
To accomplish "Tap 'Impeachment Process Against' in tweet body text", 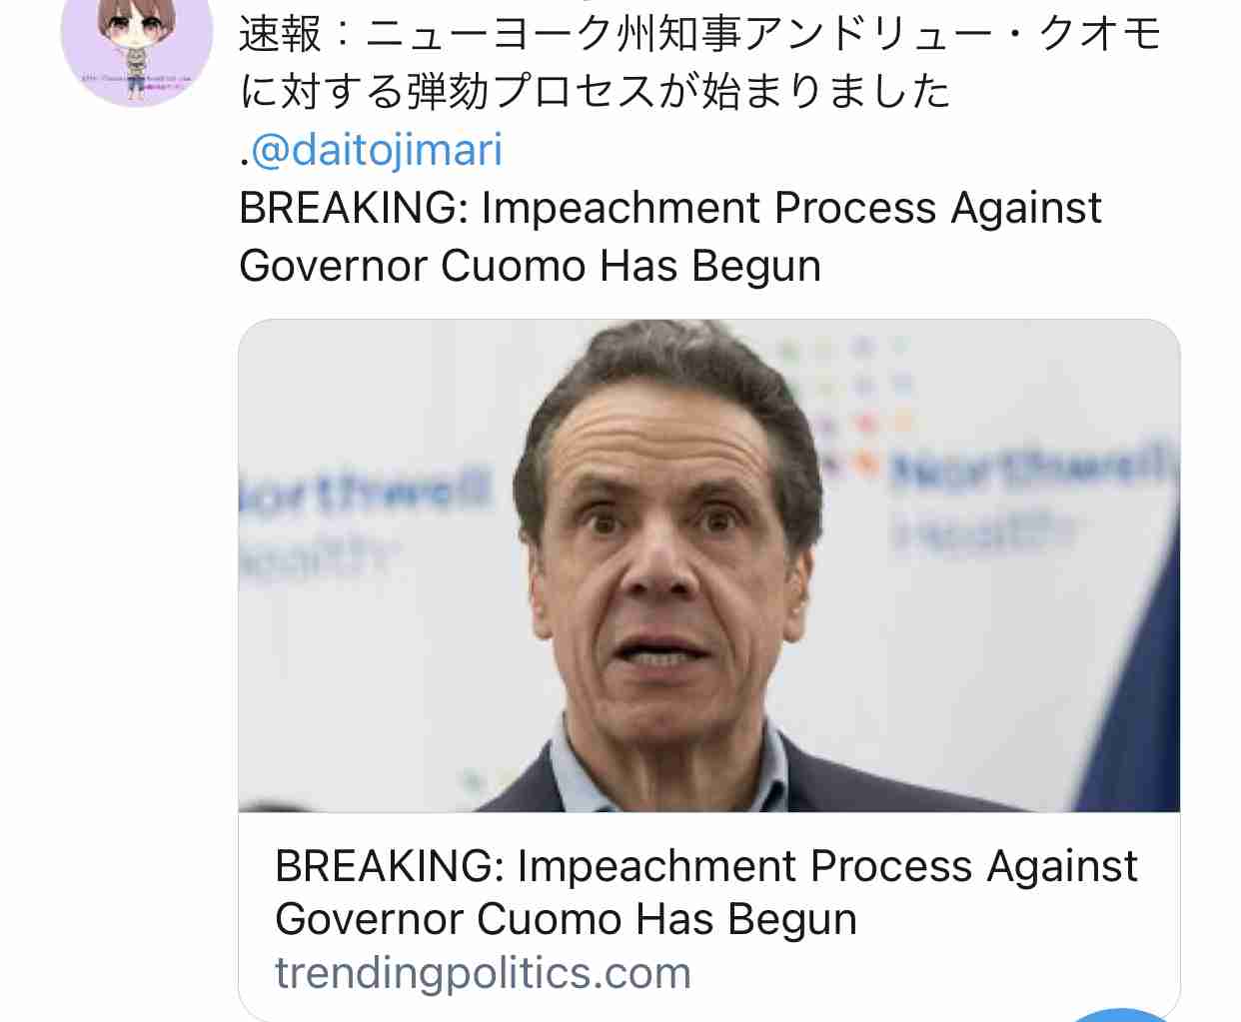I will point(791,208).
